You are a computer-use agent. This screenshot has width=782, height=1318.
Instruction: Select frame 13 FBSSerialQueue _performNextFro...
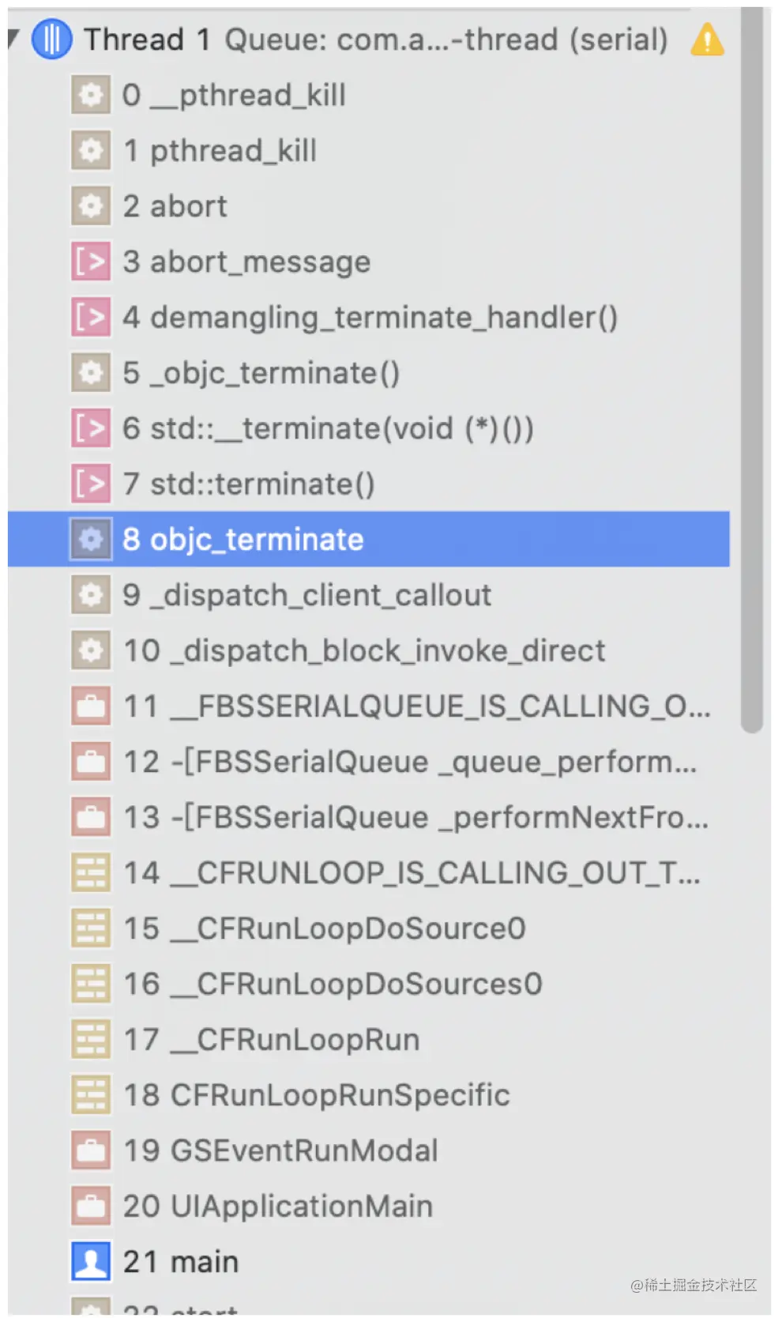[368, 817]
